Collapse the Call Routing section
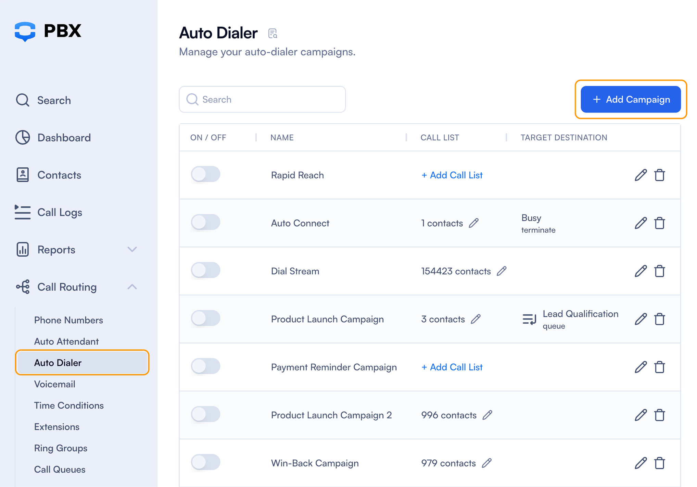Viewport: 697px width, 487px height. coord(132,287)
